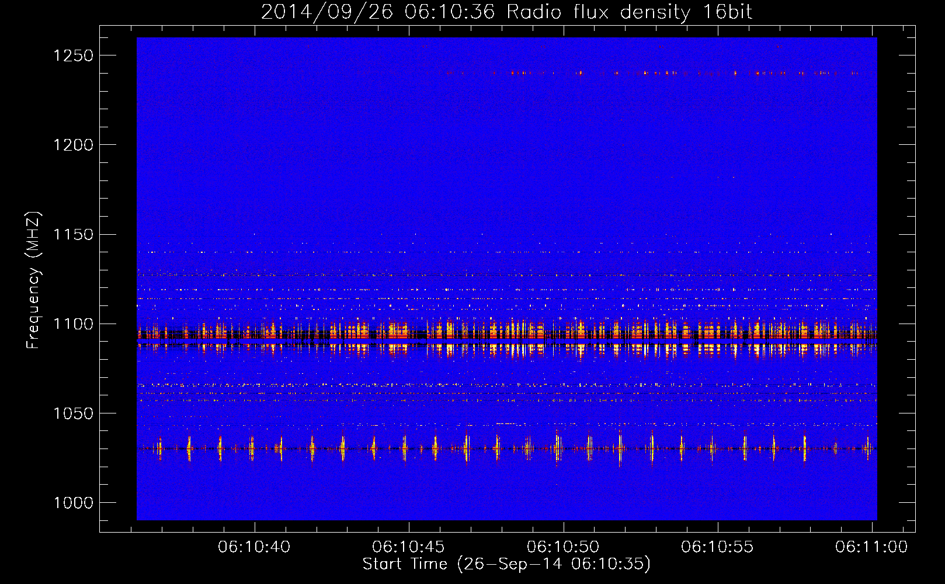
Task: Click the 1200 frequency tick label
Action: pyautogui.click(x=74, y=145)
